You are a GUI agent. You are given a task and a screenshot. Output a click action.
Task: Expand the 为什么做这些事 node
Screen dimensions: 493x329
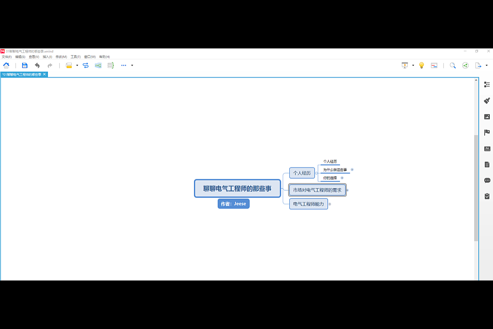tap(352, 170)
